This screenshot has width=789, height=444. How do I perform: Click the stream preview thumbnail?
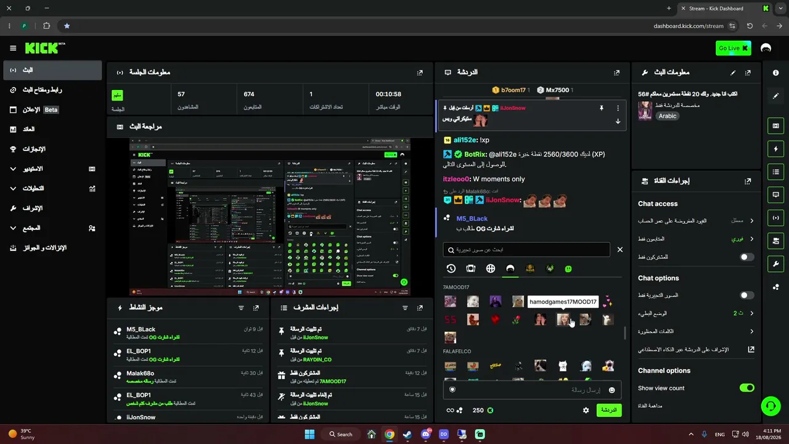point(270,217)
